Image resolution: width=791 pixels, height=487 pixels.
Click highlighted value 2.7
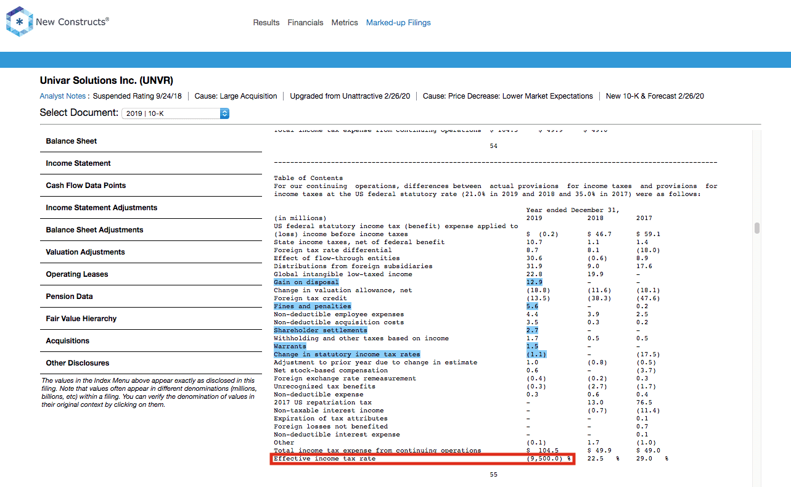pyautogui.click(x=533, y=330)
